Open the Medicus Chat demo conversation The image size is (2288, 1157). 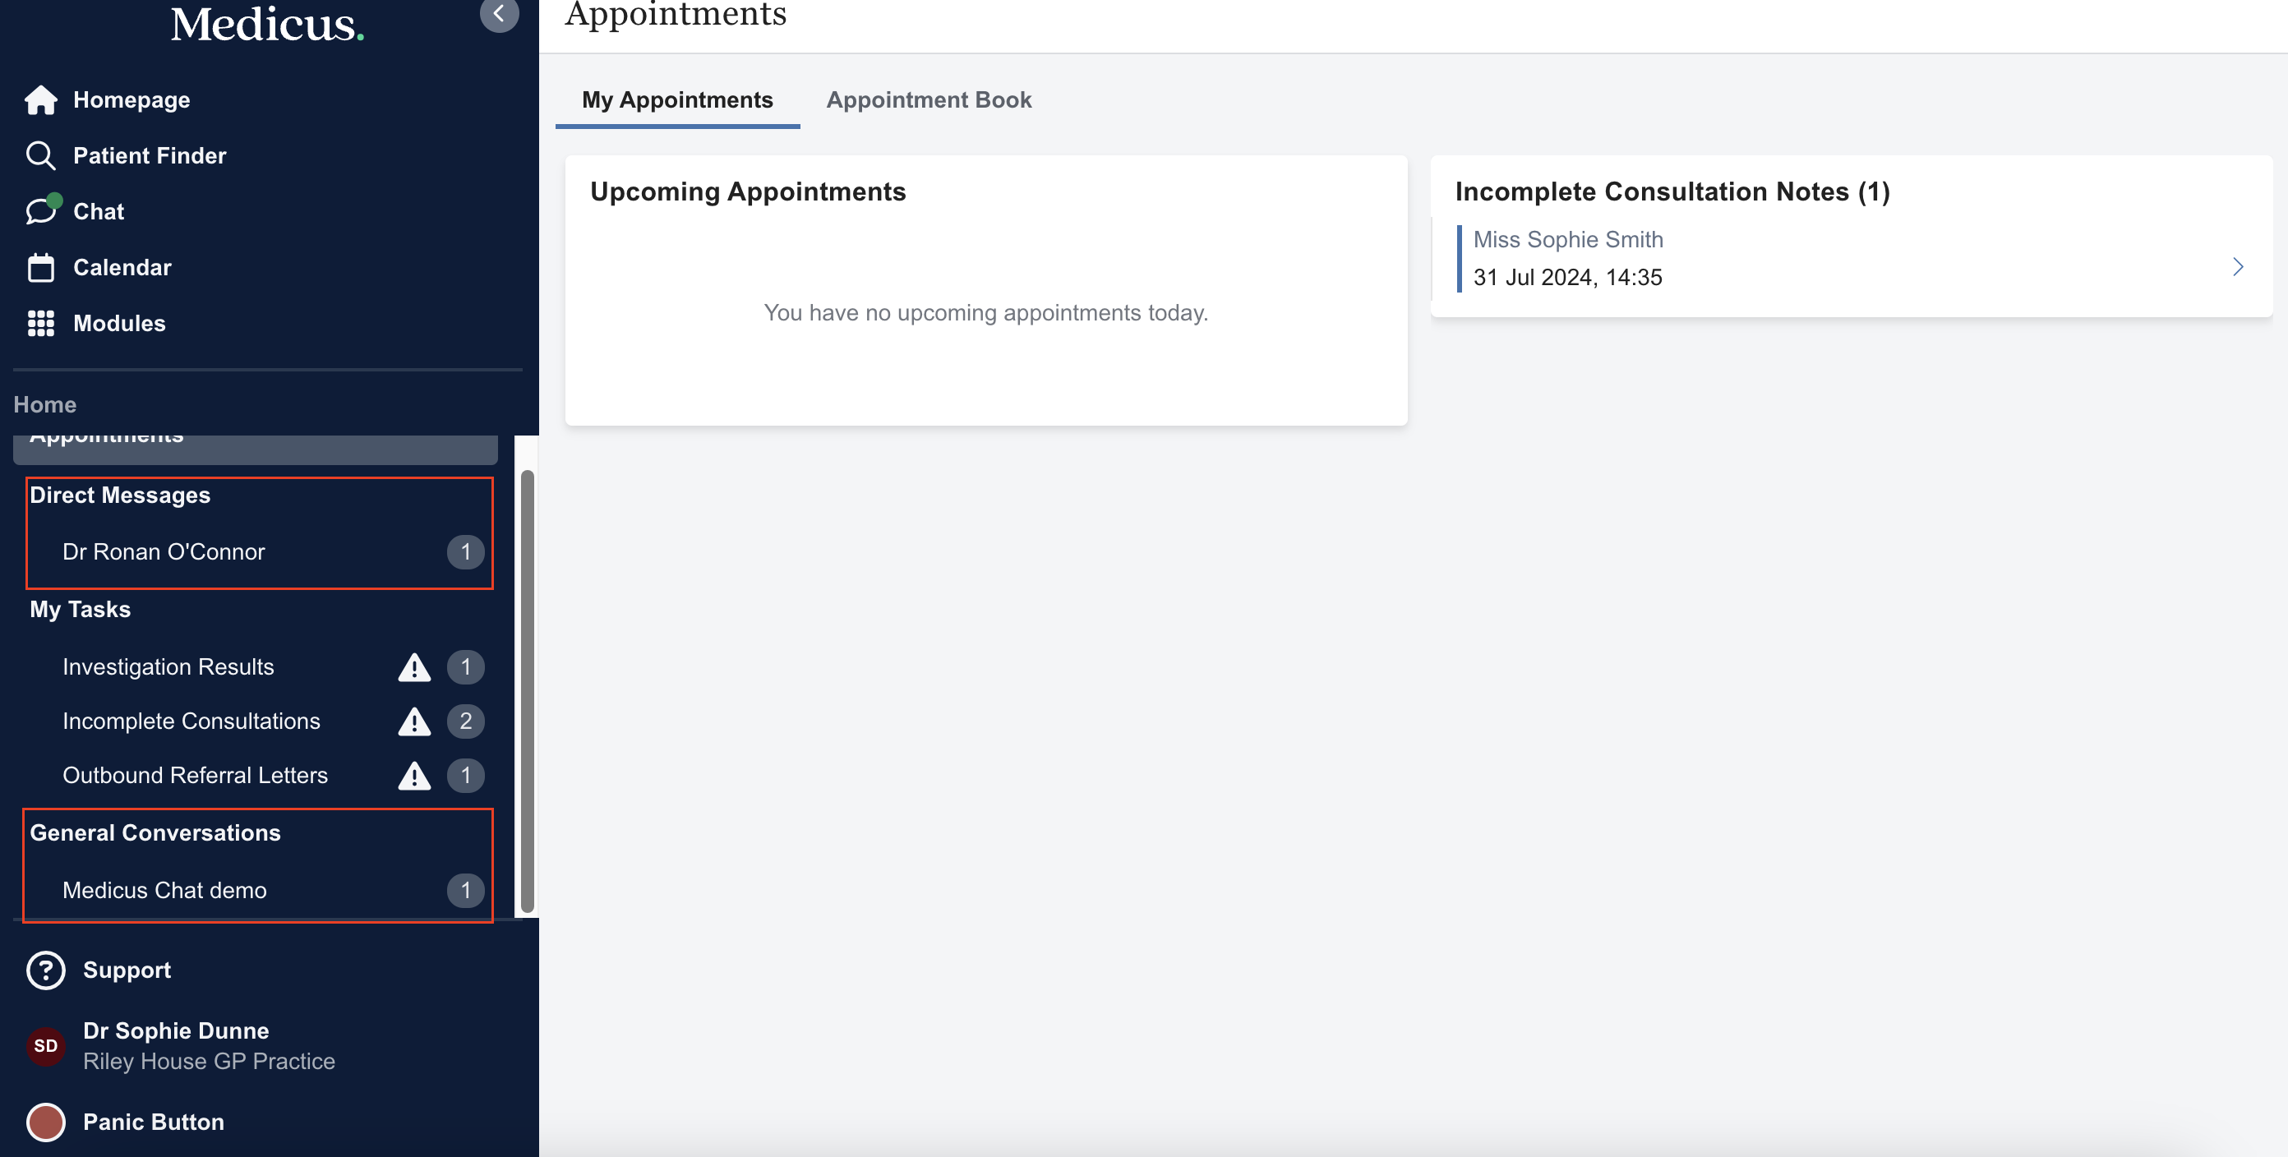click(x=165, y=890)
